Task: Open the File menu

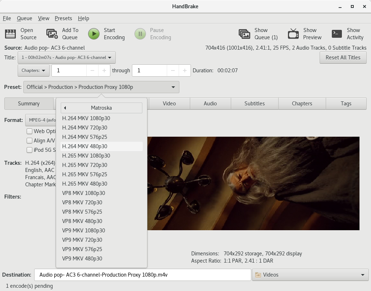Action: pyautogui.click(x=7, y=18)
